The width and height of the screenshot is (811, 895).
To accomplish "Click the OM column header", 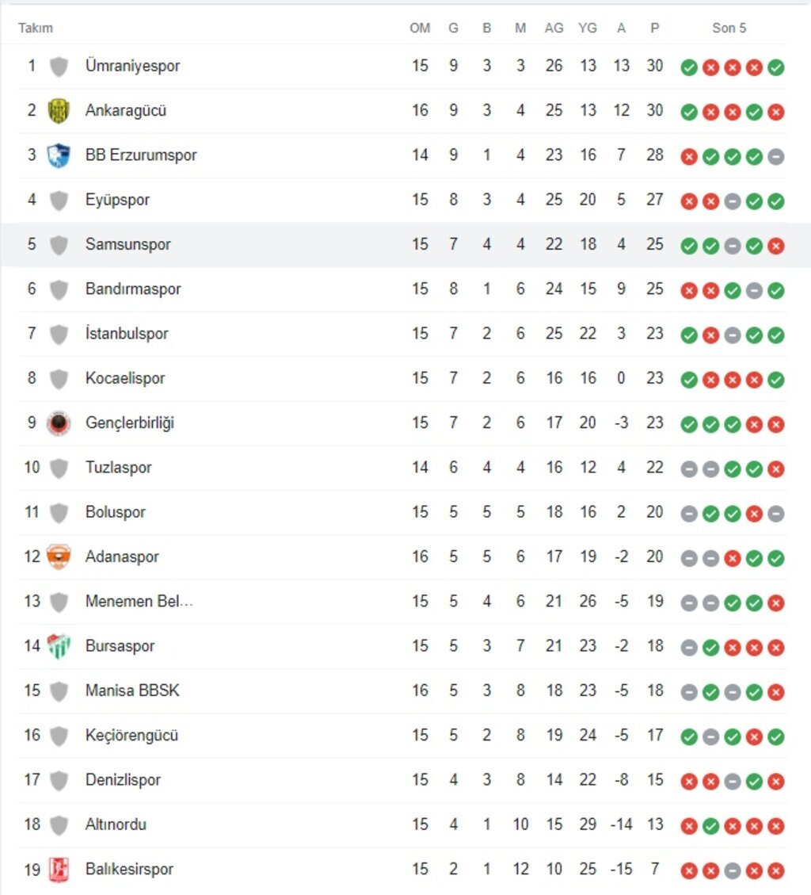I will pyautogui.click(x=420, y=29).
